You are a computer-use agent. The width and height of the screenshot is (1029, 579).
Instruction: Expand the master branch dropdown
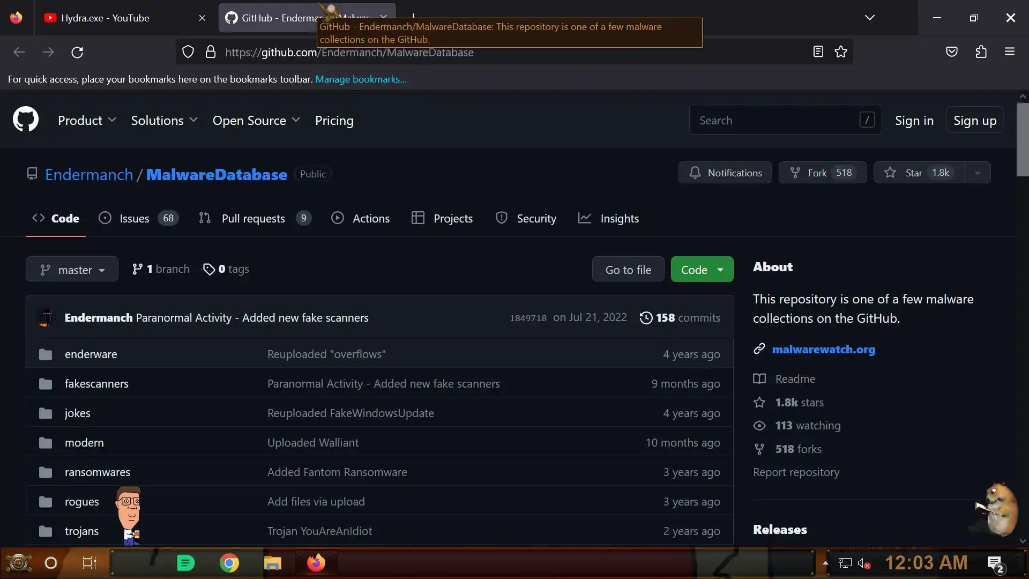tap(72, 270)
